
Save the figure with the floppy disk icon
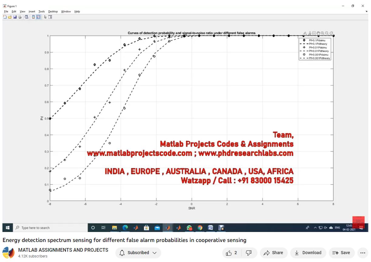tap(15, 17)
